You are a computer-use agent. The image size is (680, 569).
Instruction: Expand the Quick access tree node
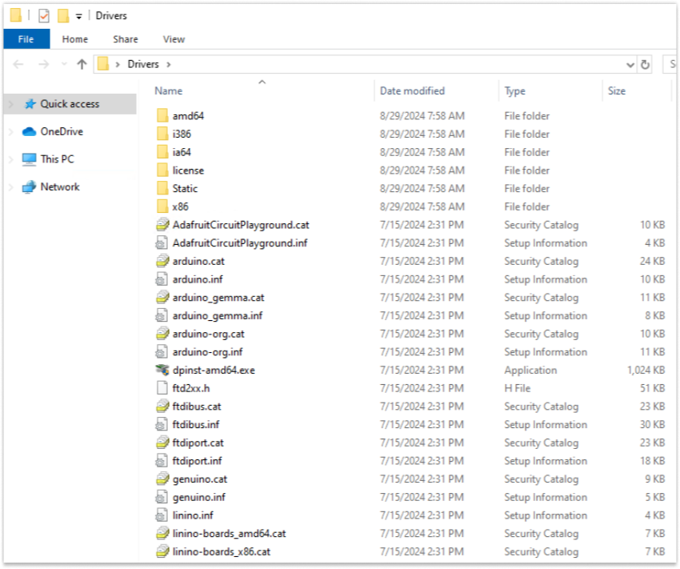click(12, 104)
